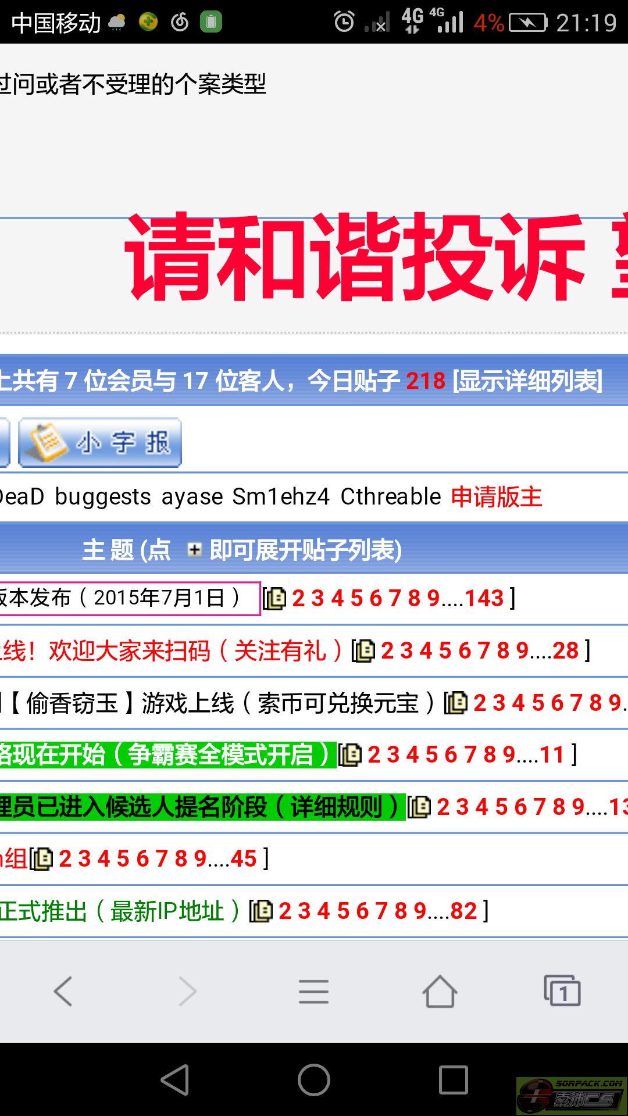Click the 显示详细列表 link
The image size is (628, 1116).
point(527,381)
